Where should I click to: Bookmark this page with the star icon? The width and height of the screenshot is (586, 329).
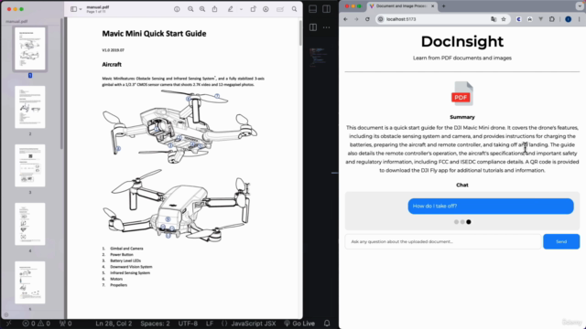tap(504, 19)
